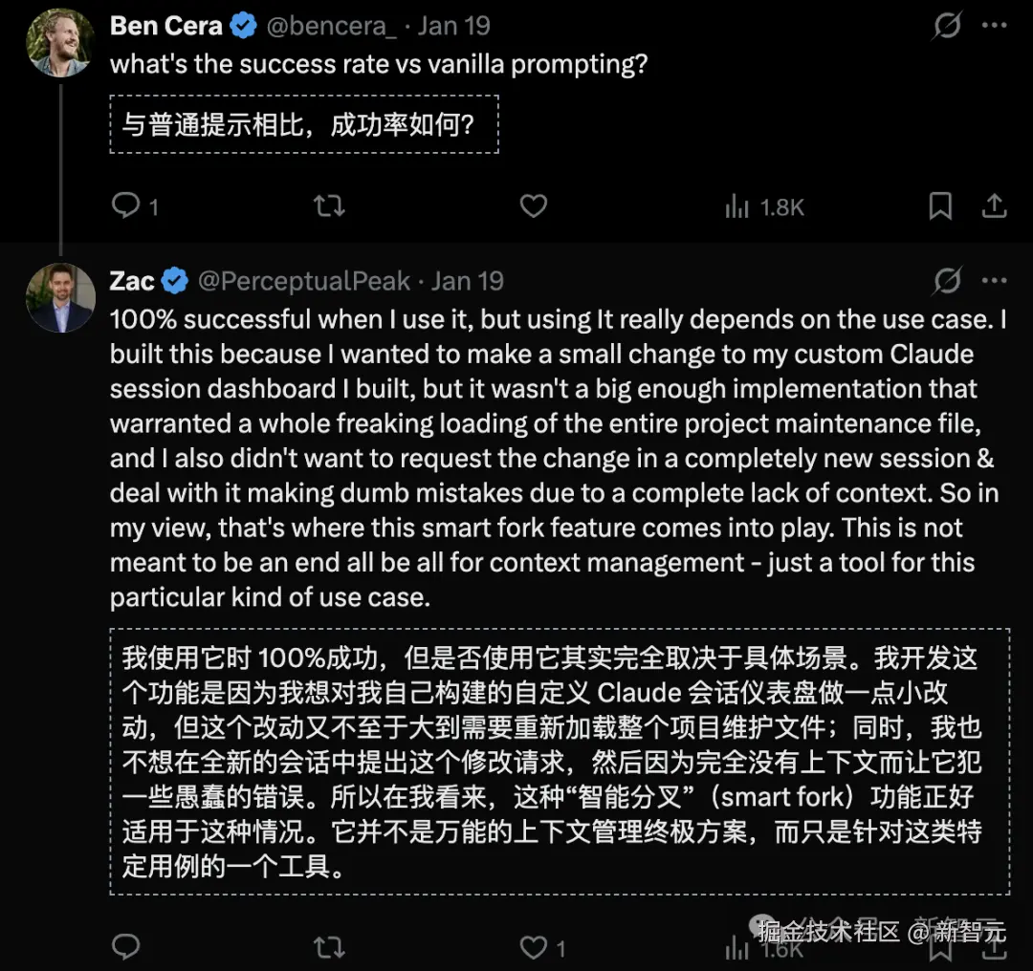Reply to Ben Cera's tweet
The width and height of the screenshot is (1033, 971).
pos(126,205)
